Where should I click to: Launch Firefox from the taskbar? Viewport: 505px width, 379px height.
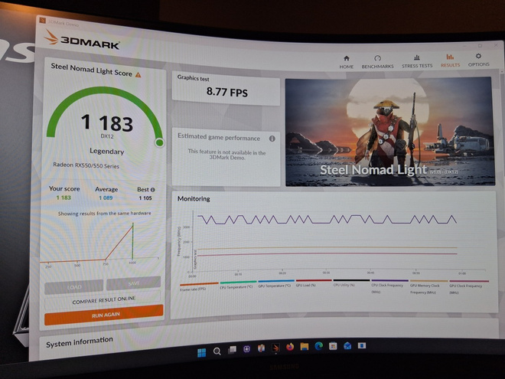(x=290, y=347)
